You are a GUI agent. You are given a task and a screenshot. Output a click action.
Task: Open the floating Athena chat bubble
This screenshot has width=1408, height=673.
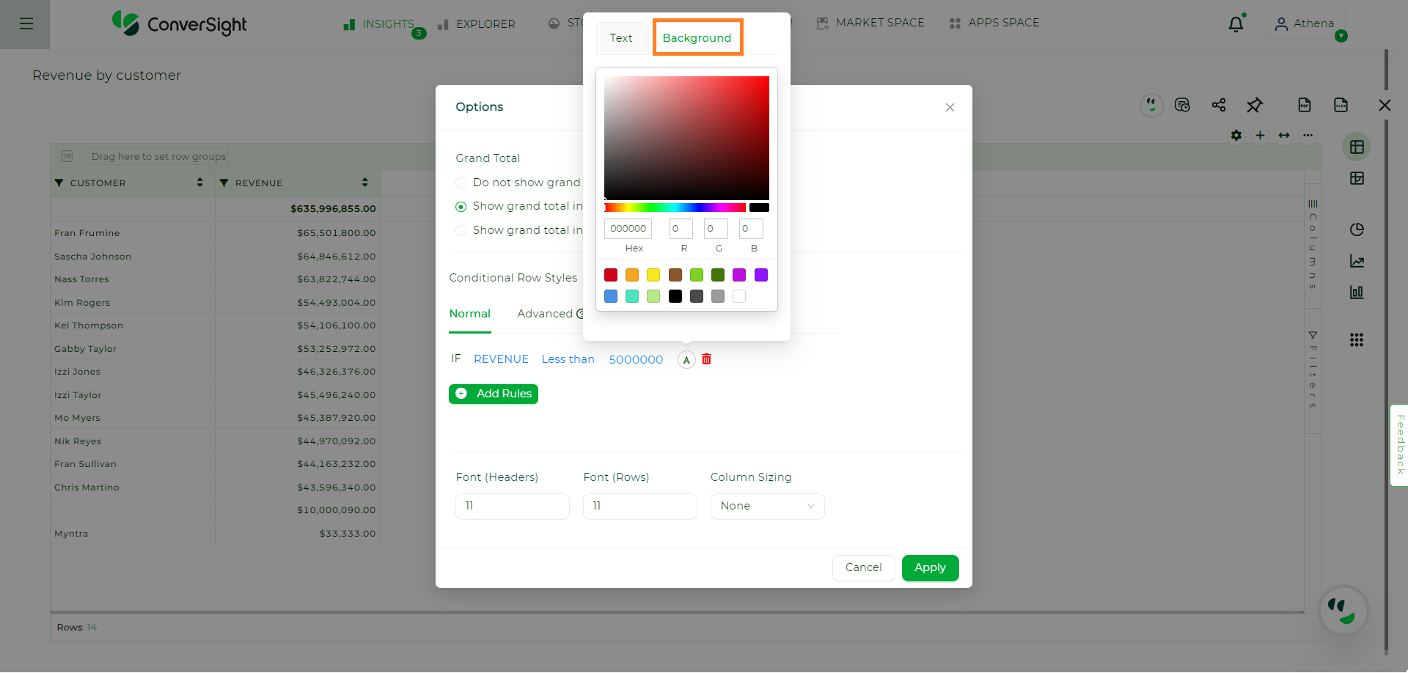1343,611
